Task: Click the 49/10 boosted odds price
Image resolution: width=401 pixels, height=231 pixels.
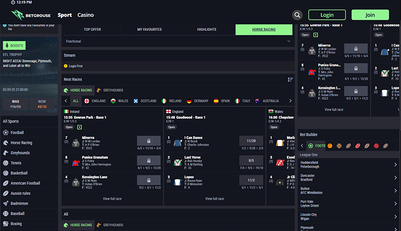Action: [42, 106]
